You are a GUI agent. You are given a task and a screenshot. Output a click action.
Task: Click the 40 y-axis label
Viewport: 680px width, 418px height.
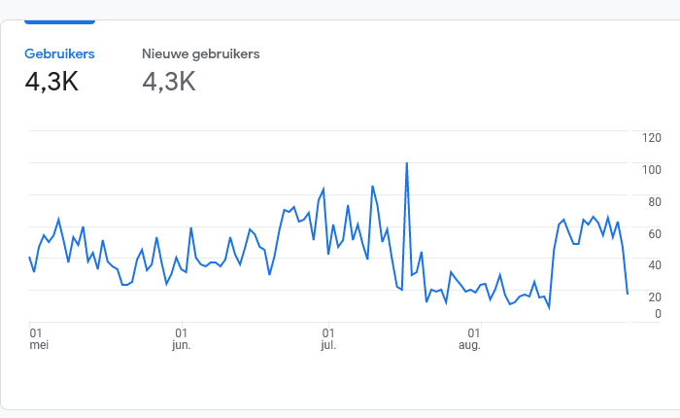(x=655, y=265)
